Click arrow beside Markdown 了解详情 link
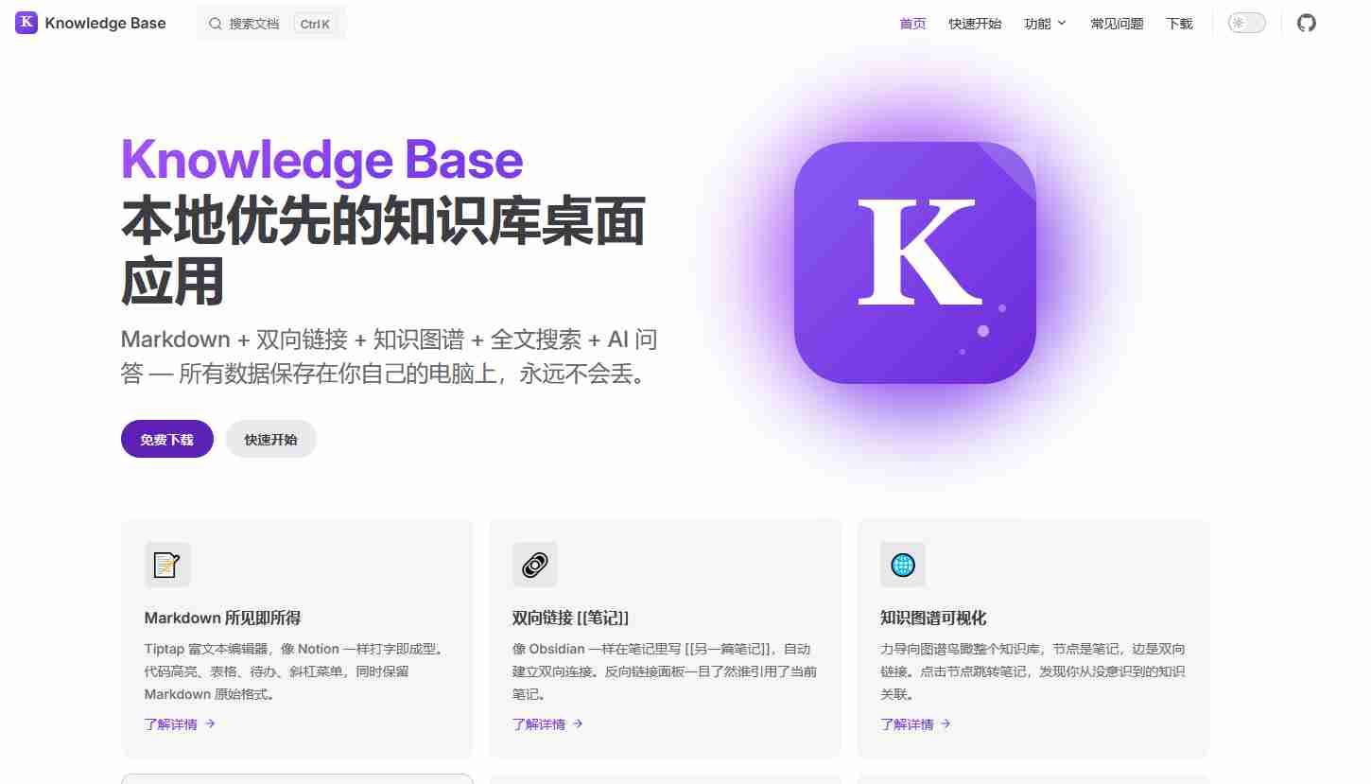Viewport: 1371px width, 784px height. click(x=210, y=723)
